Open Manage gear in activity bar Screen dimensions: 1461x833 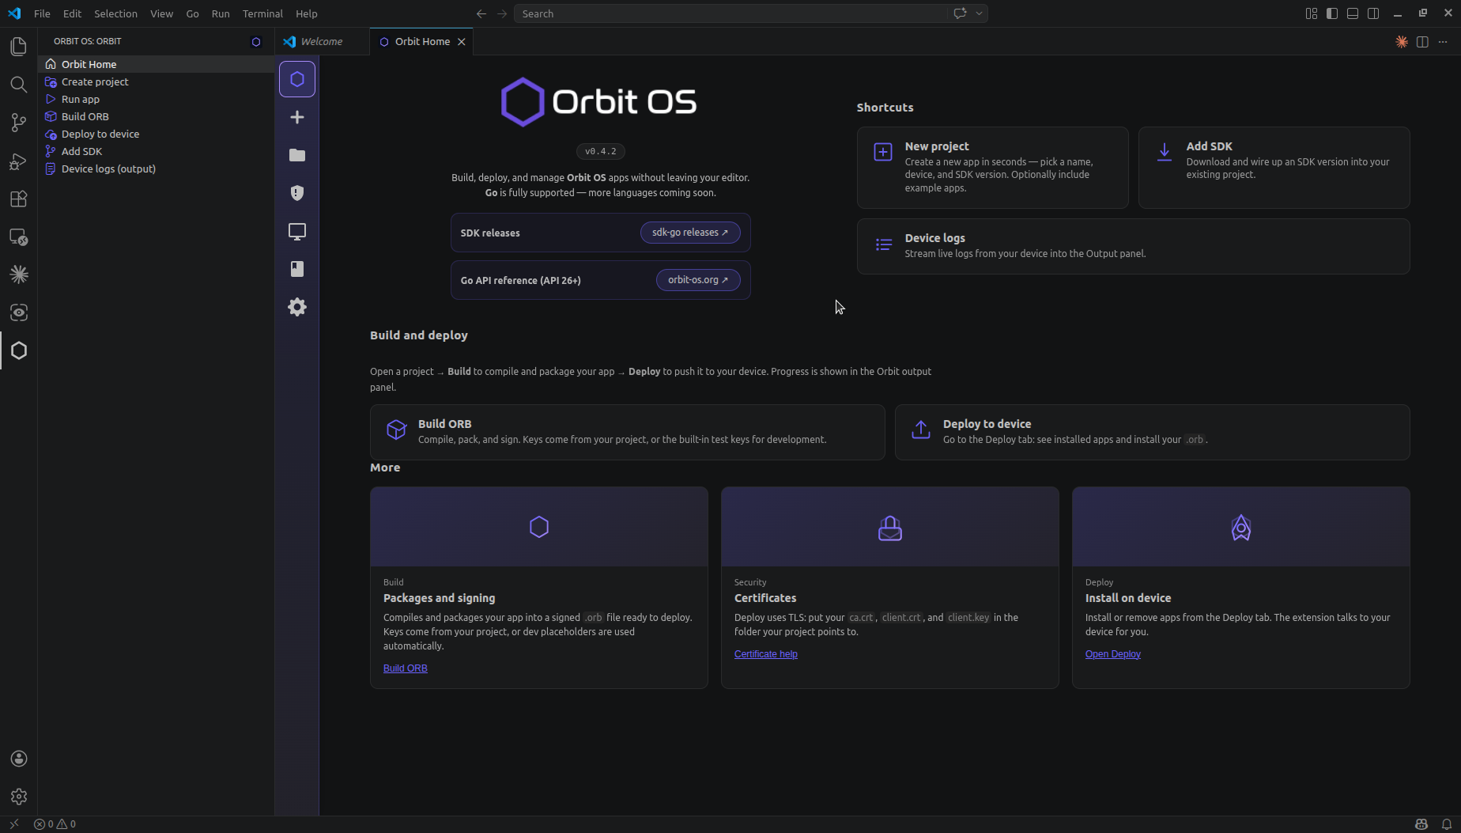pyautogui.click(x=18, y=797)
